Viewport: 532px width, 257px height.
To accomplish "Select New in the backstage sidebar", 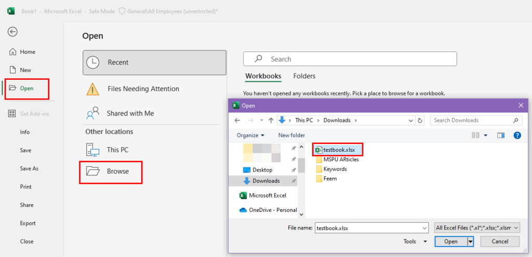I will pos(20,70).
